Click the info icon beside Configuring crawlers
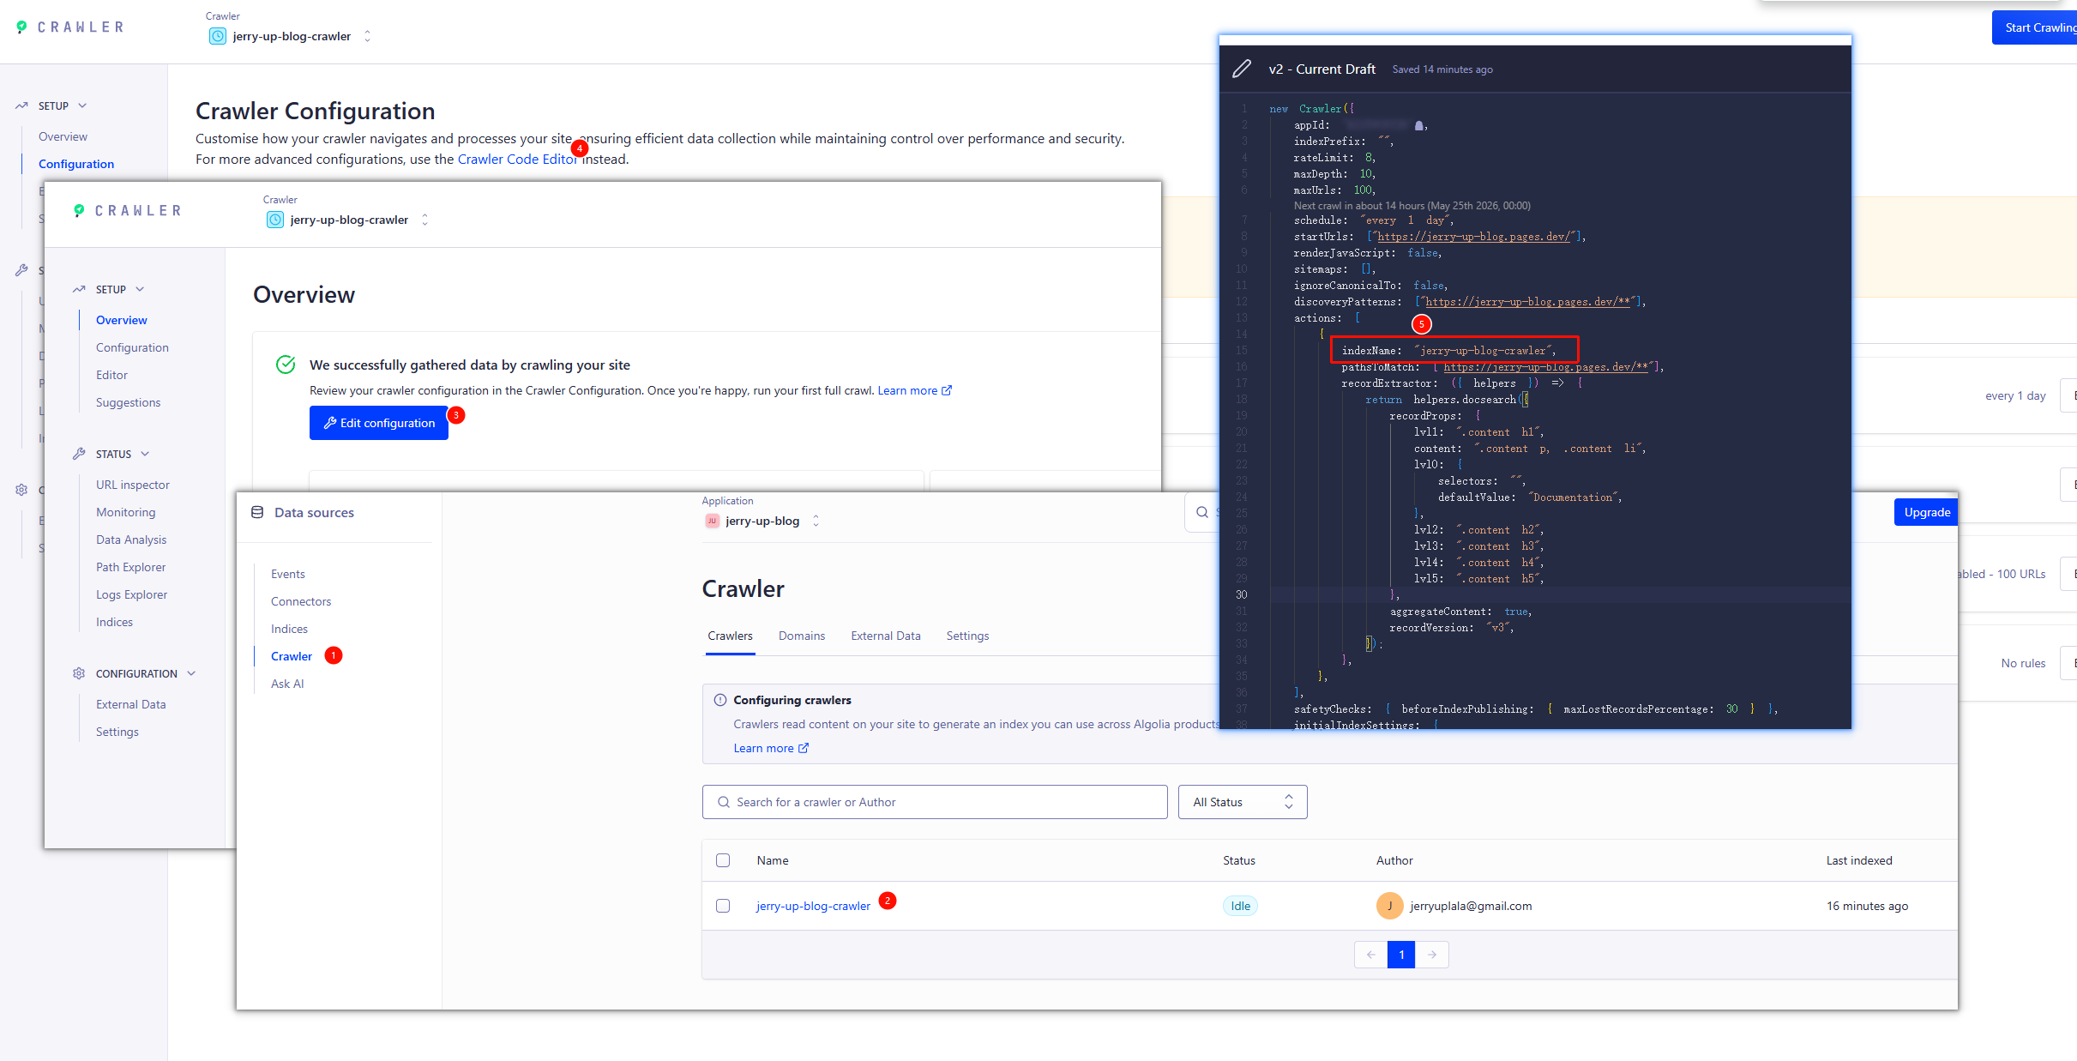 [x=720, y=700]
